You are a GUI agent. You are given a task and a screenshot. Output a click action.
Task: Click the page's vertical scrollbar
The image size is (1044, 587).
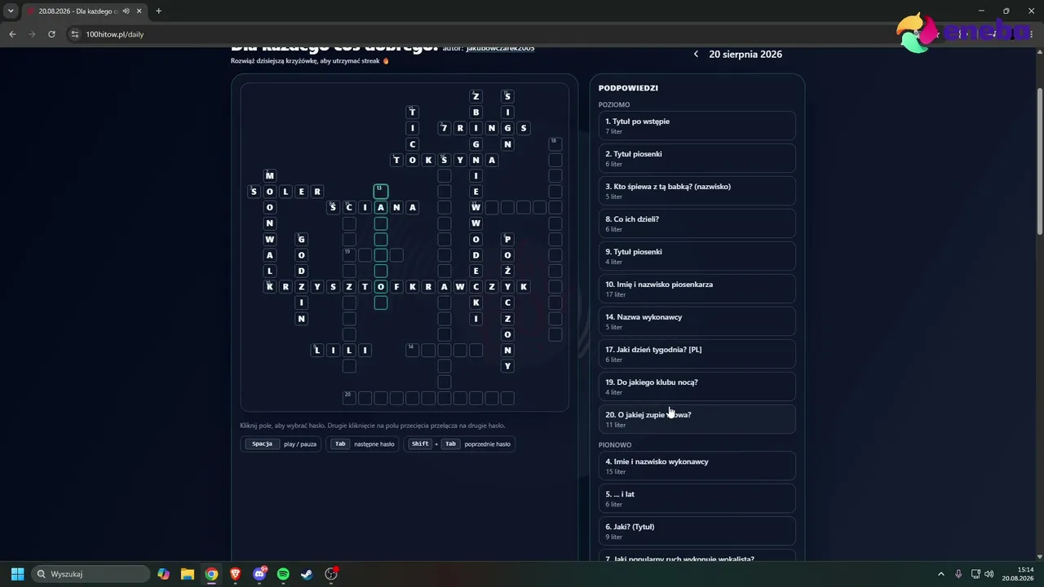1039,163
